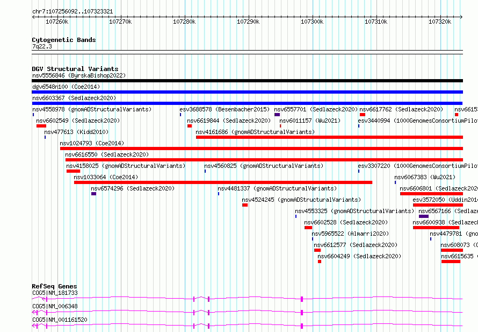Open variant esv3307220 1000Genomes label
The width and height of the screenshot is (478, 332).
click(418, 166)
